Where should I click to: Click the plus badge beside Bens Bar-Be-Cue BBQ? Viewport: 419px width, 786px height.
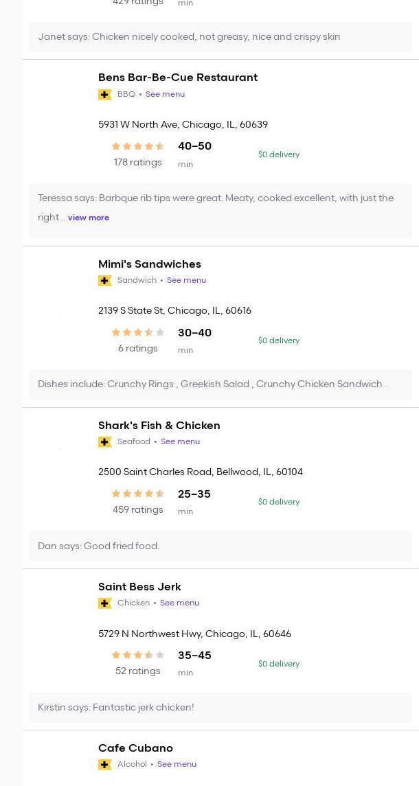105,95
